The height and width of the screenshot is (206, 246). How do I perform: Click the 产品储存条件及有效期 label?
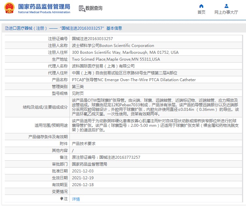(48, 137)
